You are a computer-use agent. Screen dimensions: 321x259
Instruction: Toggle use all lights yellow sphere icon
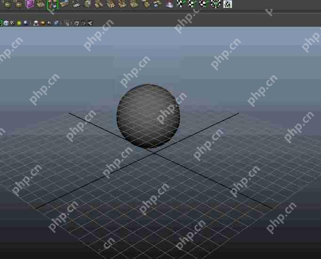click(19, 23)
